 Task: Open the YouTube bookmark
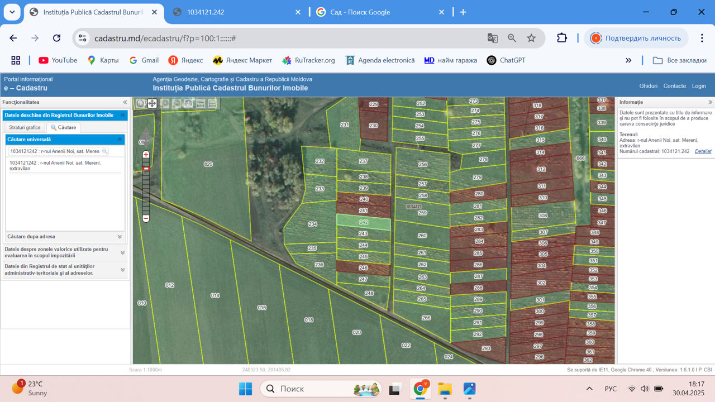coord(58,60)
